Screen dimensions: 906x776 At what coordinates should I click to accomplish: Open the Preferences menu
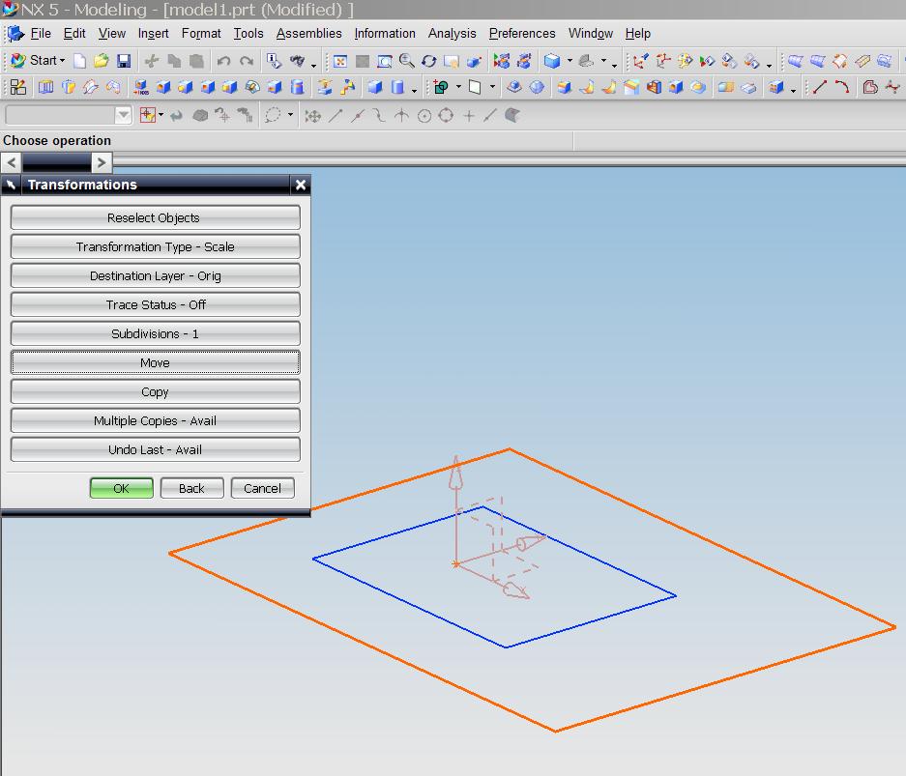522,34
